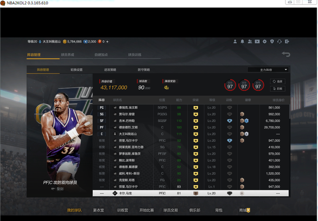Switch to 球员养成 tab
This screenshot has width=318, height=221.
(68, 55)
